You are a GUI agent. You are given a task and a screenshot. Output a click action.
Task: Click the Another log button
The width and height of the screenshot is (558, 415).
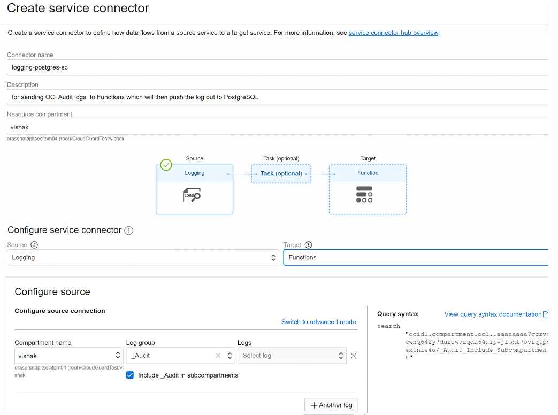point(331,405)
